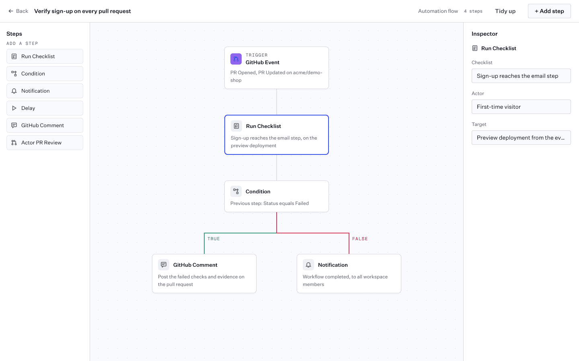
Task: Add a GitHub Comment step from sidebar
Action: click(45, 126)
